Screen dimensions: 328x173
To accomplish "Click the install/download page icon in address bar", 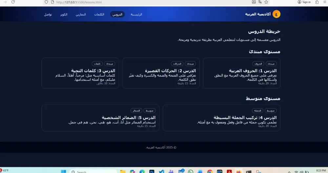I will 254,2.
